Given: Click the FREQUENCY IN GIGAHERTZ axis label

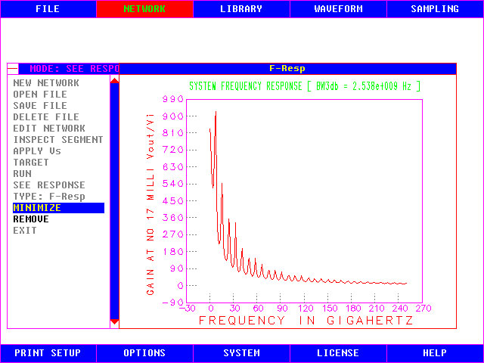Looking at the screenshot, I should (x=306, y=321).
